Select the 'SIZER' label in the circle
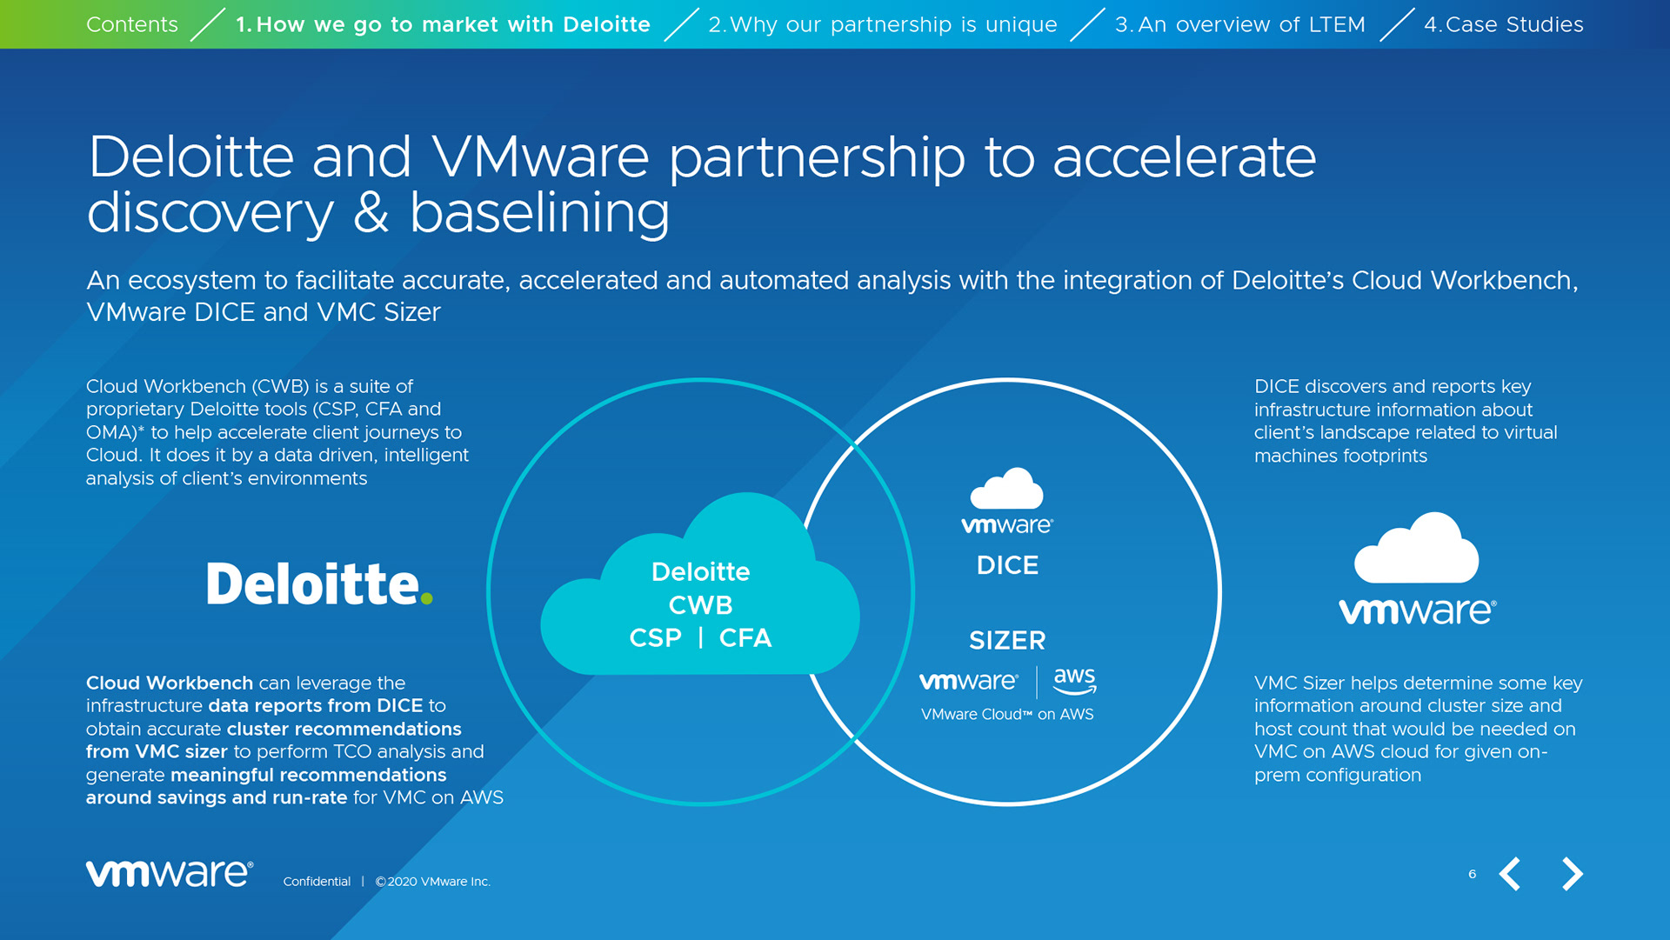This screenshot has height=940, width=1670. [1007, 641]
